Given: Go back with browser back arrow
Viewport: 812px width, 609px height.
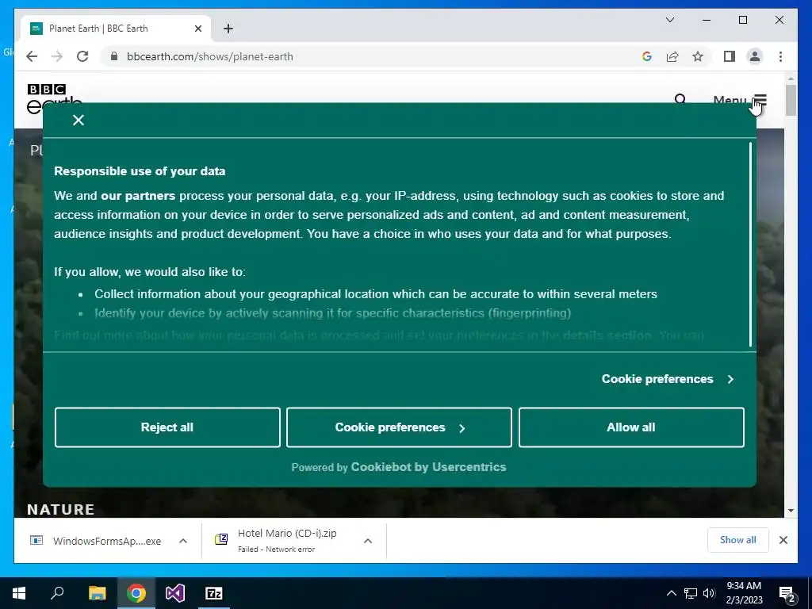Looking at the screenshot, I should click(x=32, y=56).
